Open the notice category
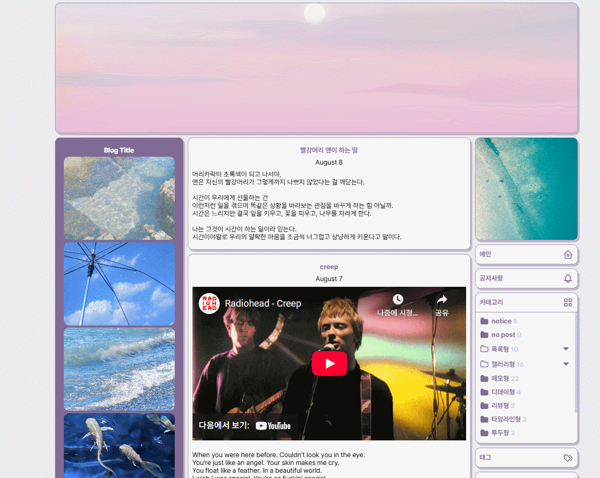 point(501,321)
